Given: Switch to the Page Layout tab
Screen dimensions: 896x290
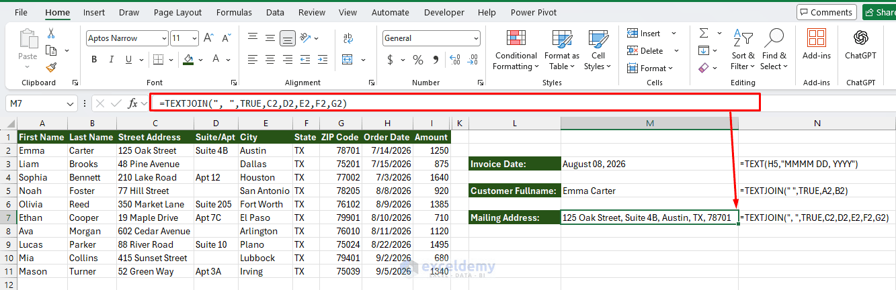Looking at the screenshot, I should tap(177, 12).
